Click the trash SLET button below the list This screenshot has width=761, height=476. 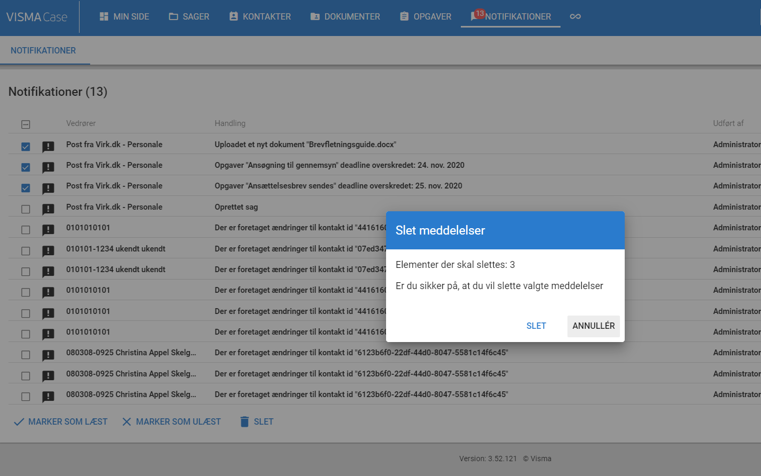(x=257, y=422)
